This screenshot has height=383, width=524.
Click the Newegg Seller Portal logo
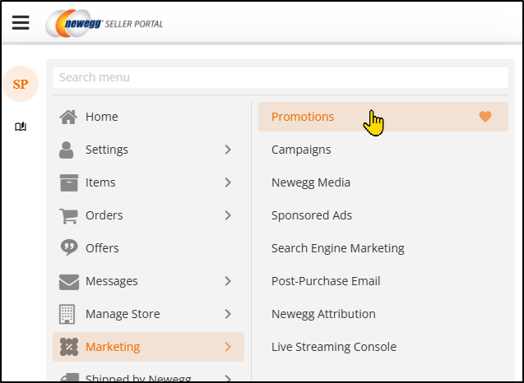pos(104,23)
